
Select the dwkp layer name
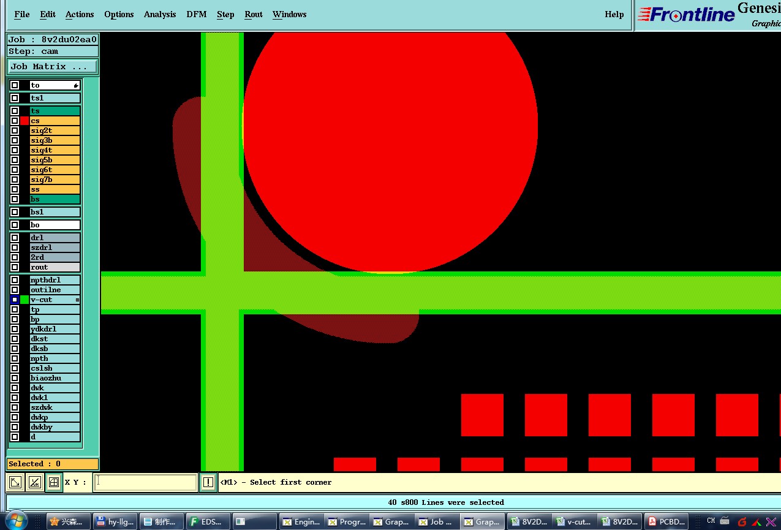[55, 417]
